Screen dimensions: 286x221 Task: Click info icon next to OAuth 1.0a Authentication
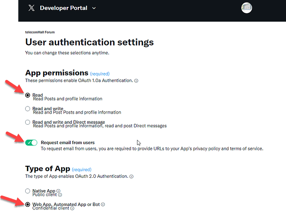click(x=136, y=81)
